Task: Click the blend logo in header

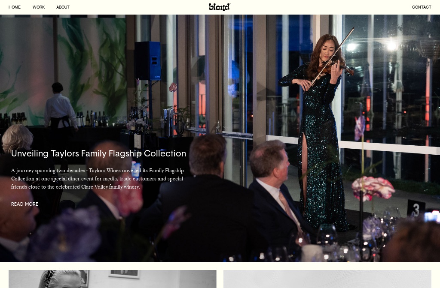Action: [220, 7]
